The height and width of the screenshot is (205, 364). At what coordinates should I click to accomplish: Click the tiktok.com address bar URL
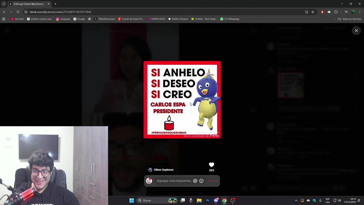(60, 12)
